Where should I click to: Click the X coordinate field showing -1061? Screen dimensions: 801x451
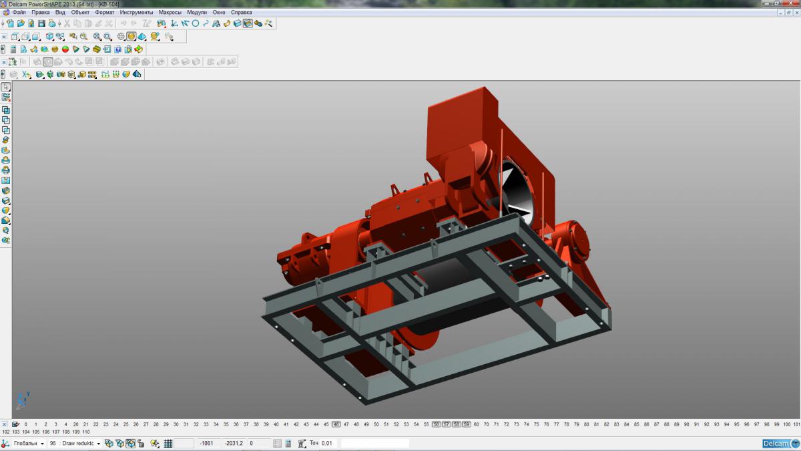pos(210,443)
